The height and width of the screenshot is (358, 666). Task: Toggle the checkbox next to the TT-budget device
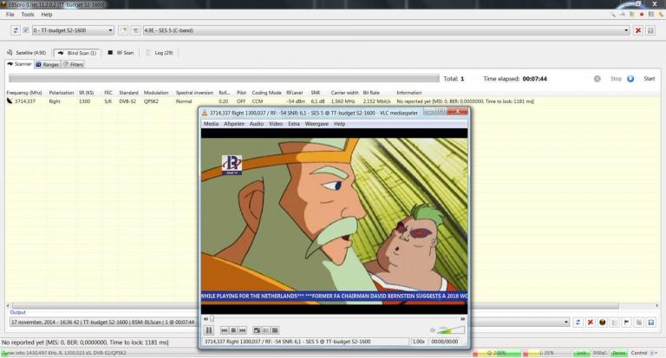coord(26,30)
